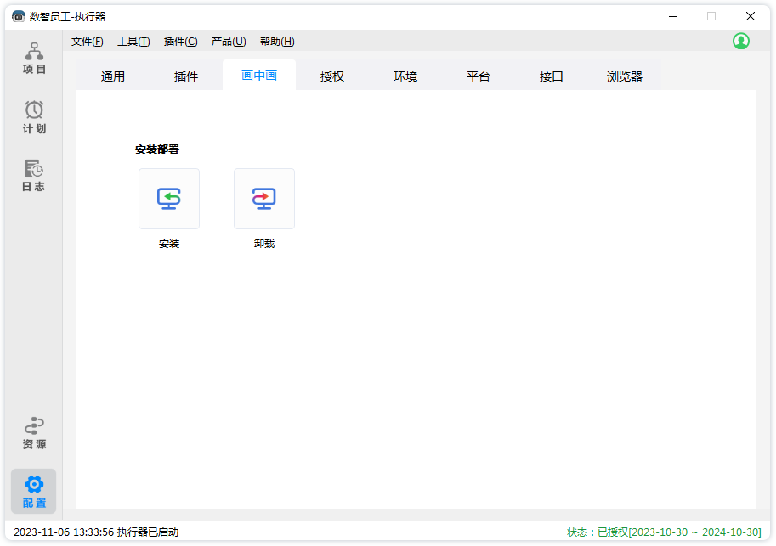Switch to the 环境 tab

pyautogui.click(x=405, y=76)
